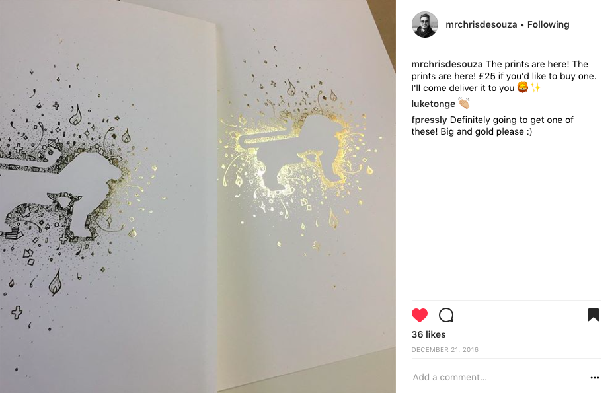Open the December 21, 2016 timestamp
The width and height of the screenshot is (616, 393).
(445, 350)
